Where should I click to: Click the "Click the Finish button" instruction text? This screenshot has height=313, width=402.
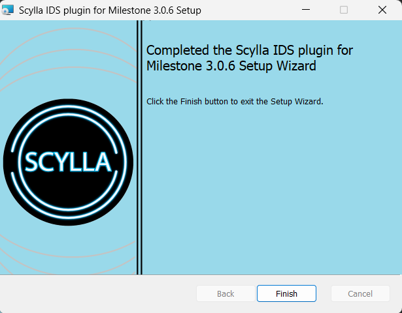[x=235, y=101]
